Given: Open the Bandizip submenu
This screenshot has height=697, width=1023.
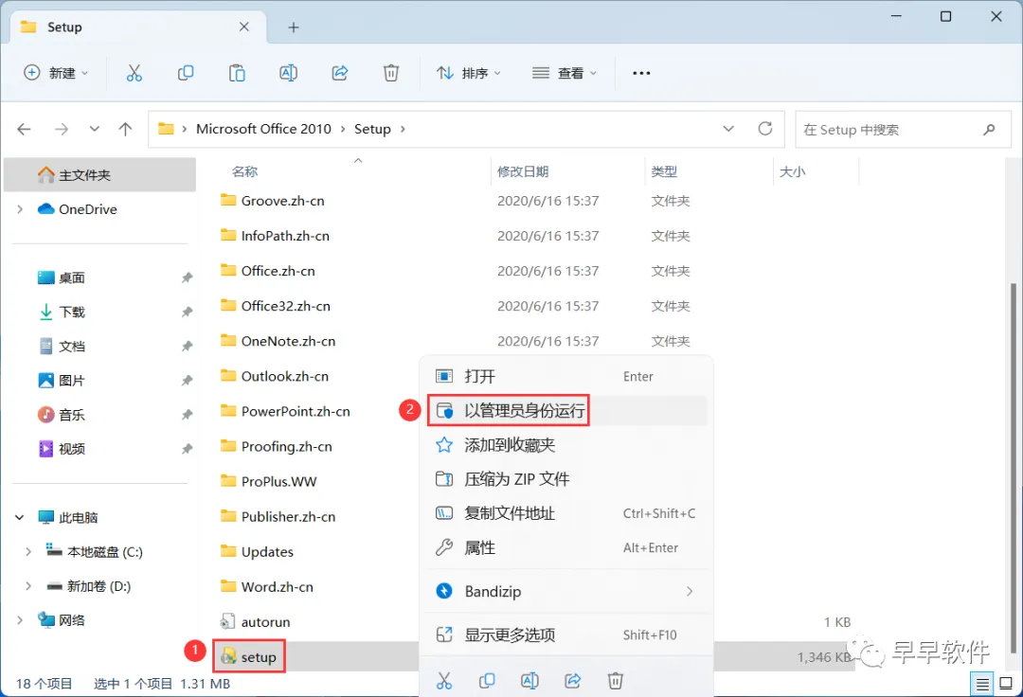Looking at the screenshot, I should [565, 591].
